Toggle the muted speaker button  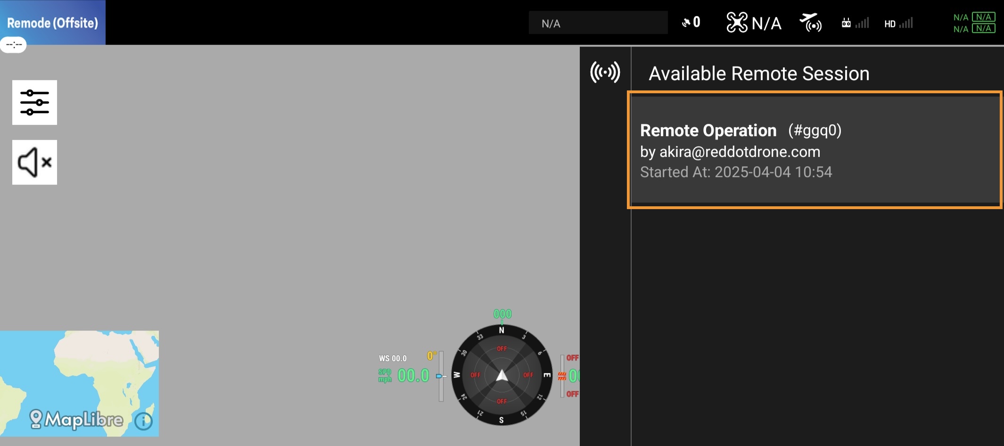pos(34,162)
